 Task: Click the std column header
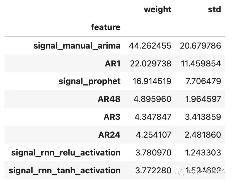(x=214, y=10)
